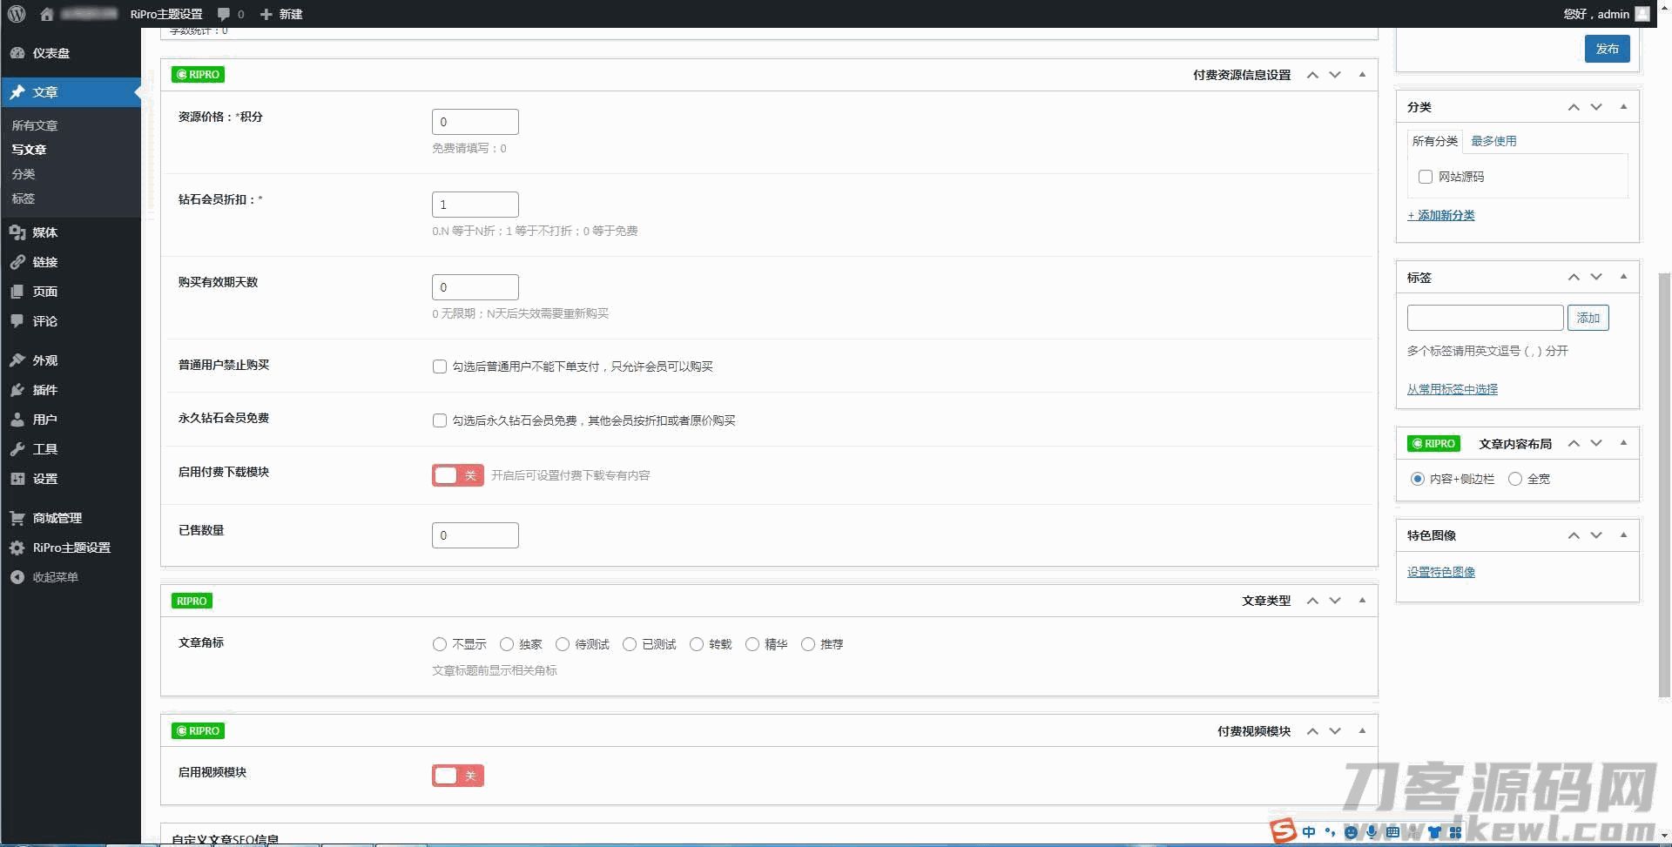1672x847 pixels.
Task: Click the WordPress logo icon
Action: coord(17,14)
